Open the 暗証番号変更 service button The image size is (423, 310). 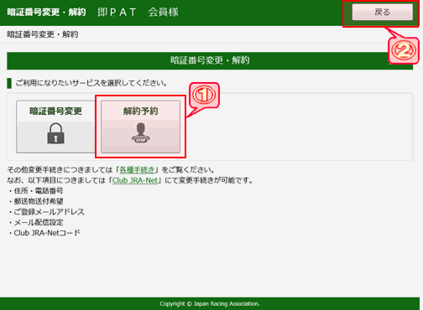(x=56, y=127)
